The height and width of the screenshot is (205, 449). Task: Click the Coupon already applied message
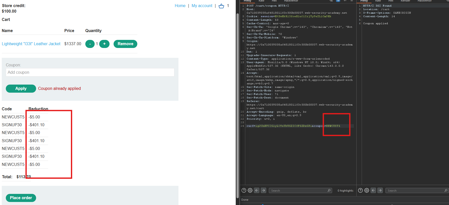tap(60, 89)
